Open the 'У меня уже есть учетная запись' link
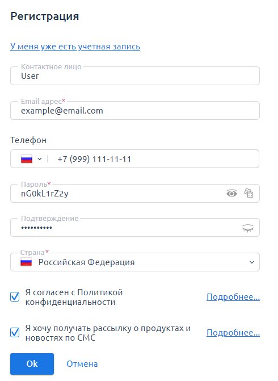 (x=75, y=47)
